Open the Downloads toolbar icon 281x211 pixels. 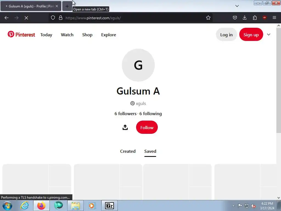pyautogui.click(x=245, y=18)
